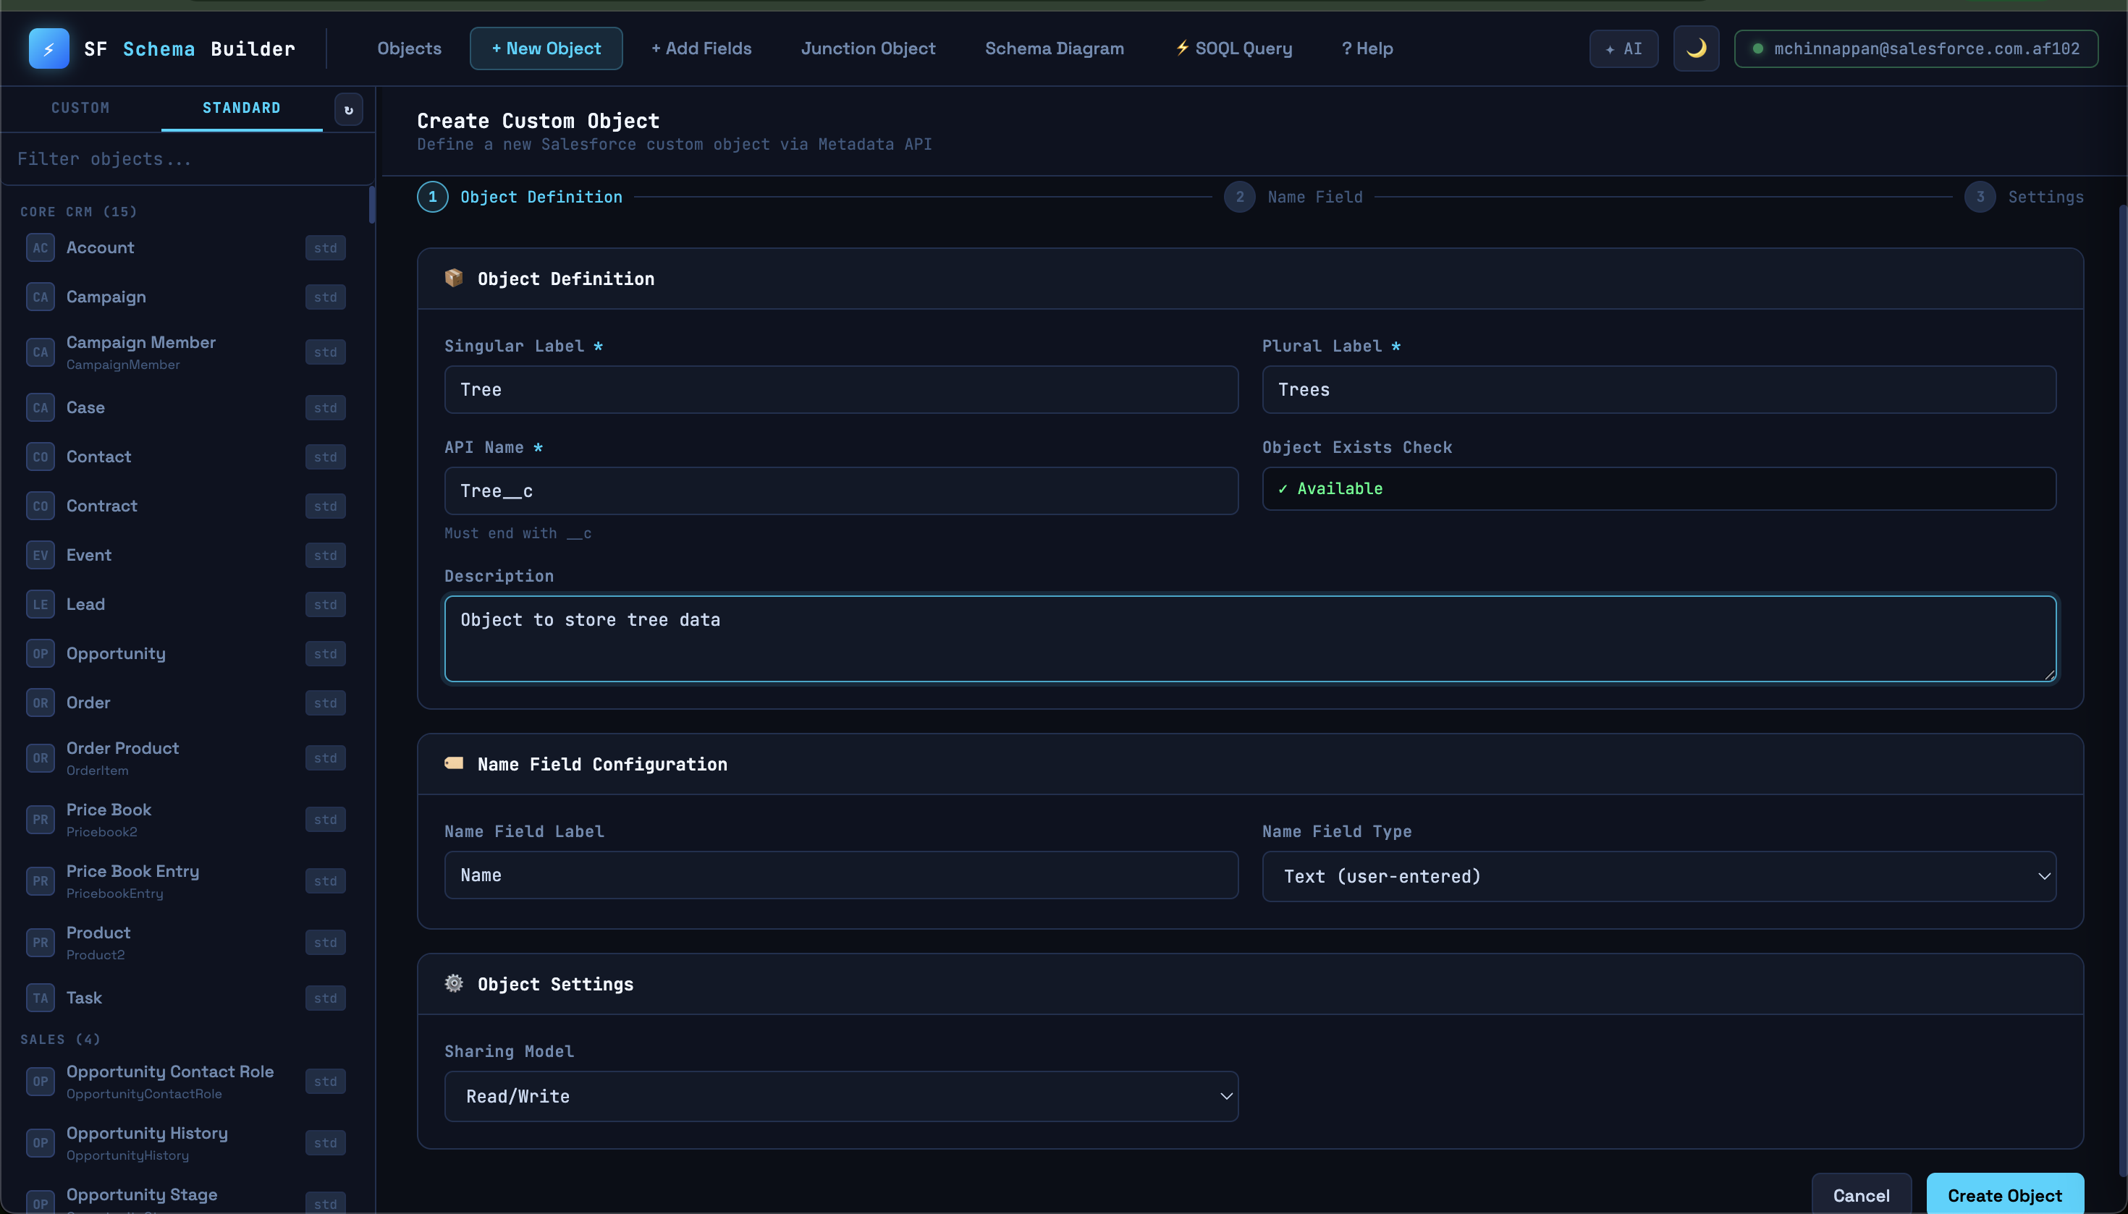The image size is (2128, 1214).
Task: Click the Opportunity object OP icon
Action: 40,654
